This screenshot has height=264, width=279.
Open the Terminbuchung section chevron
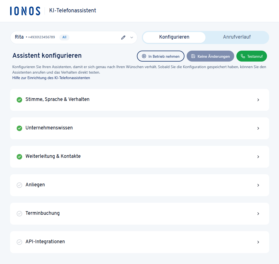point(258,214)
